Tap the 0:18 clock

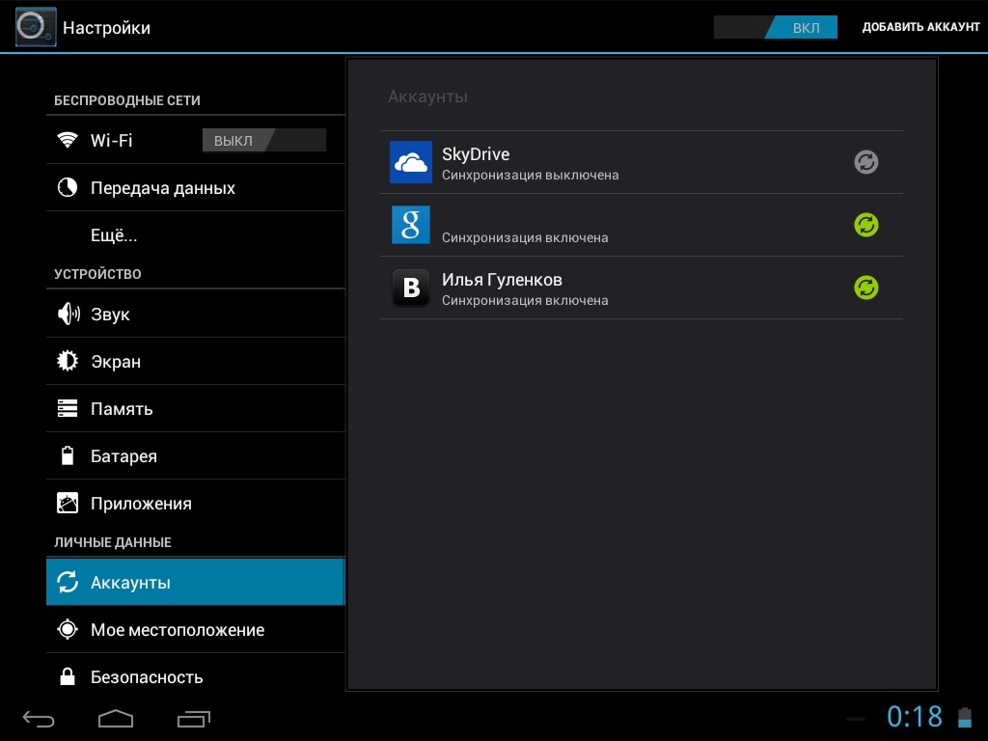915,717
